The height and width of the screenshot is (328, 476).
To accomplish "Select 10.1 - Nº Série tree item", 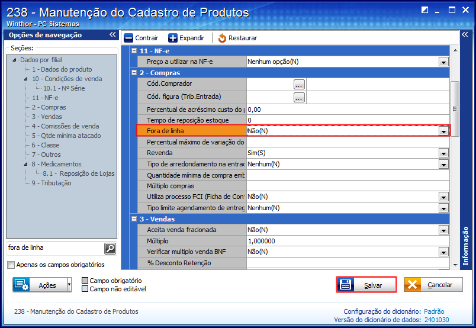I will 64,88.
